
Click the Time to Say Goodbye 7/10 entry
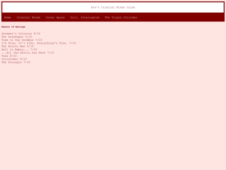22,40
